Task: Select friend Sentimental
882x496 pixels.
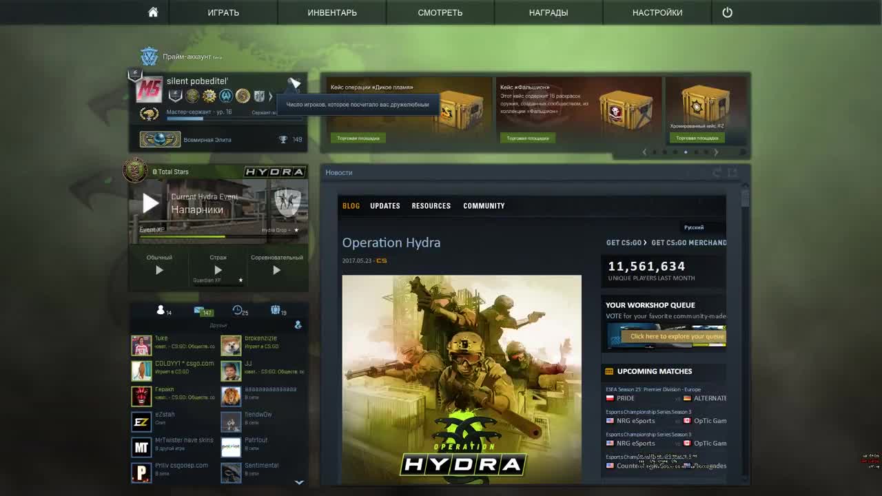Action: [262, 473]
